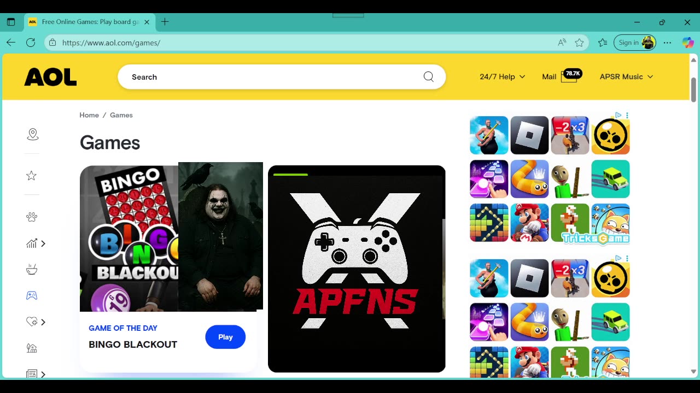700x393 pixels.
Task: View site information lock icon
Action: click(x=52, y=43)
